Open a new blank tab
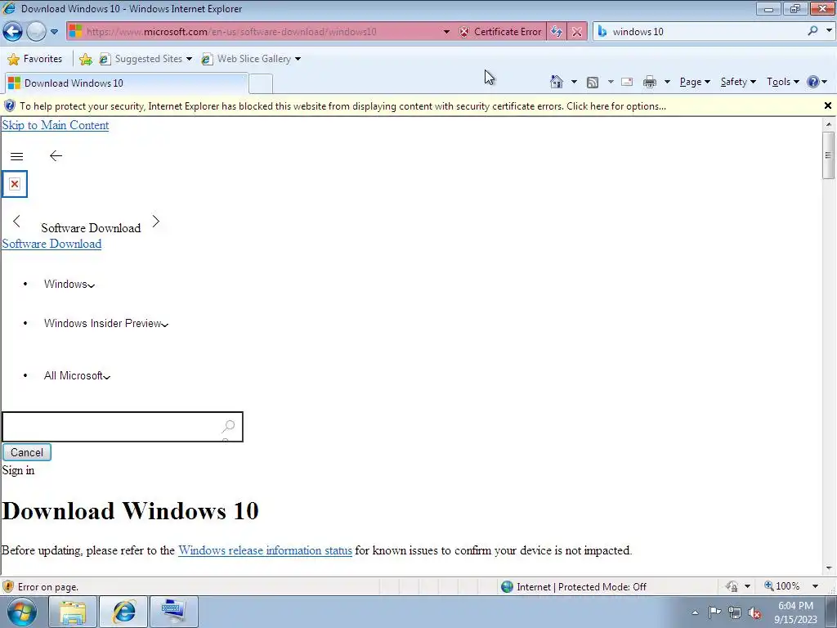Screen dimensions: 837x628 pyautogui.click(x=261, y=84)
